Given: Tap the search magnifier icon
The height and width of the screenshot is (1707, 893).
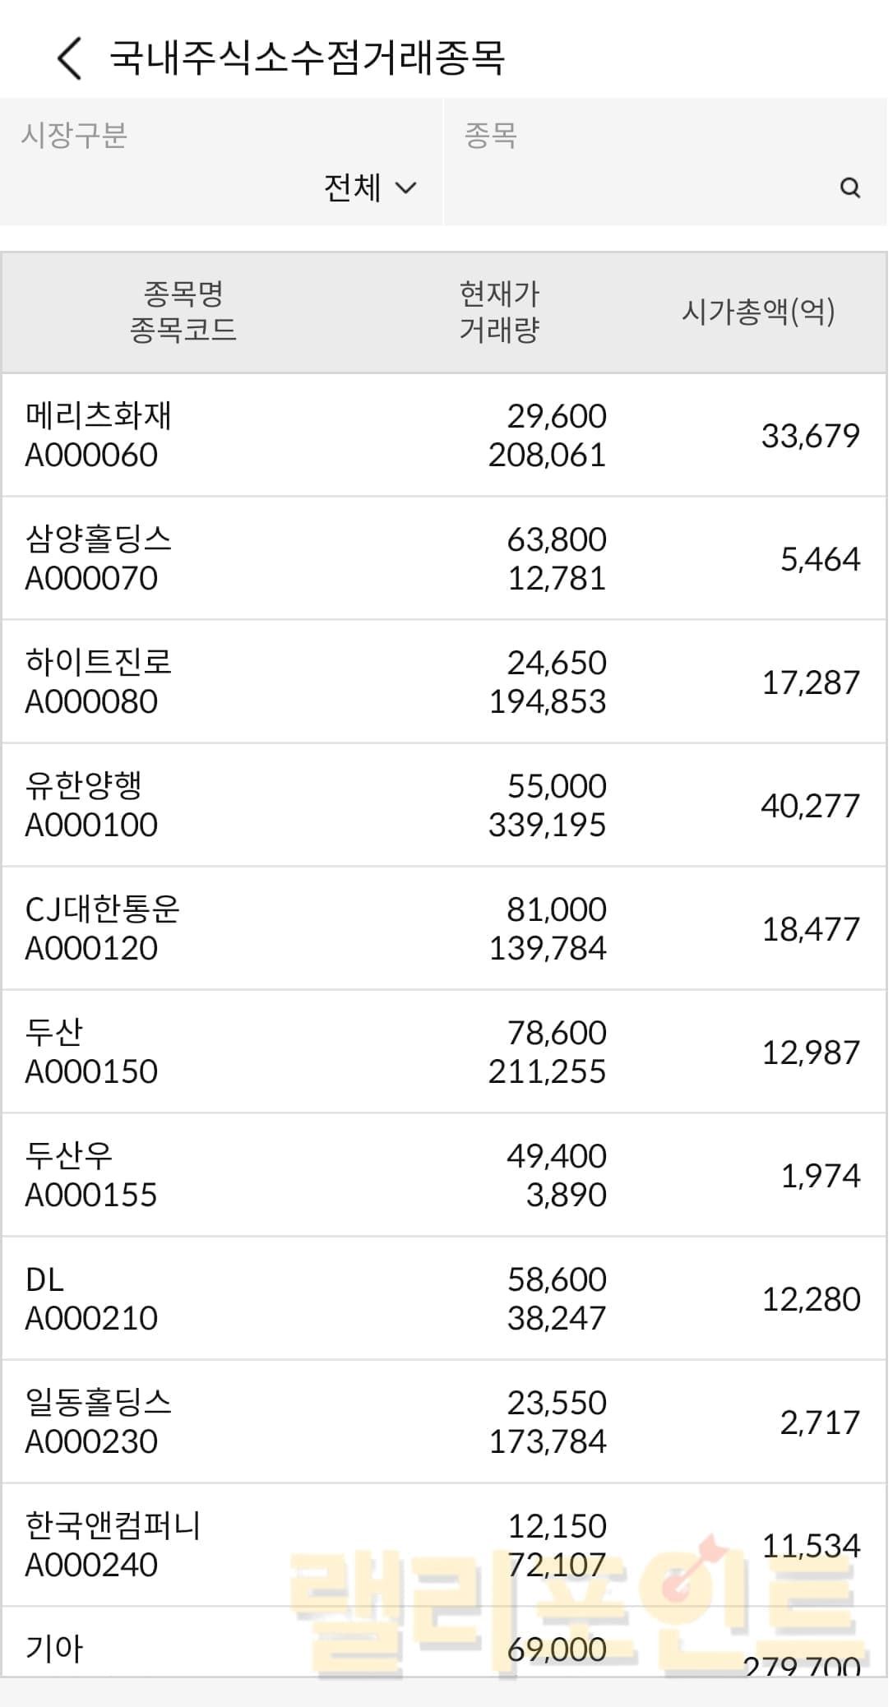Looking at the screenshot, I should pos(850,188).
